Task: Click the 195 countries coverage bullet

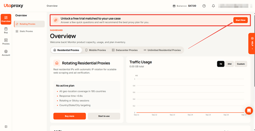Action: coord(82,91)
